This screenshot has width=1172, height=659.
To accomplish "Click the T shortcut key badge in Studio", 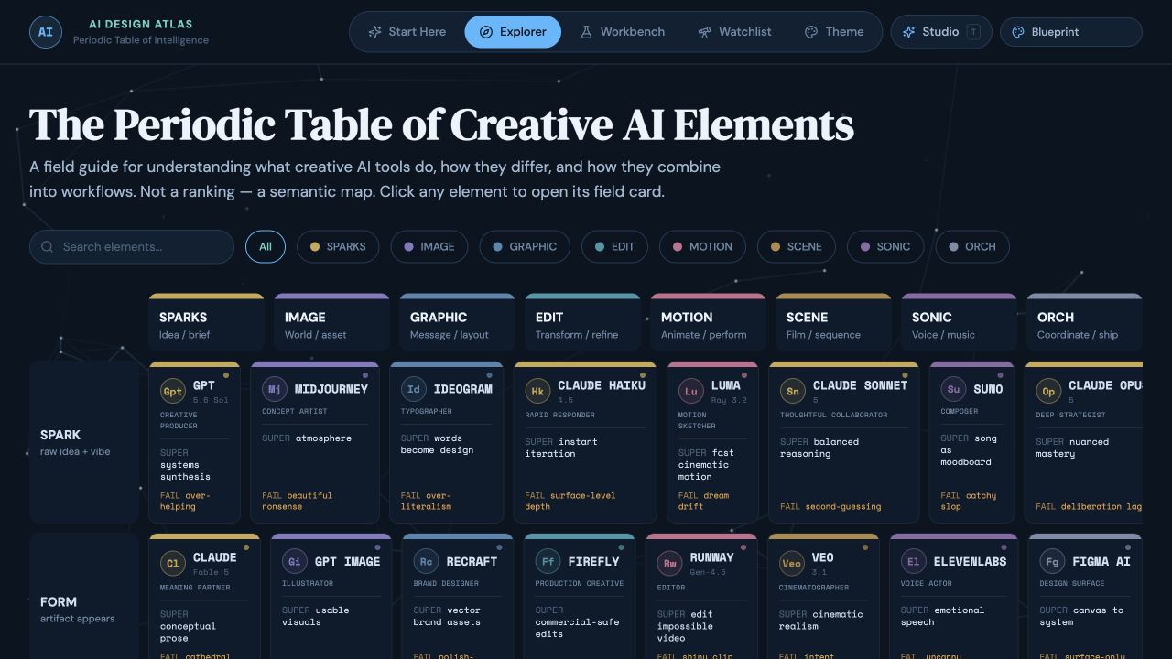I will (x=973, y=32).
